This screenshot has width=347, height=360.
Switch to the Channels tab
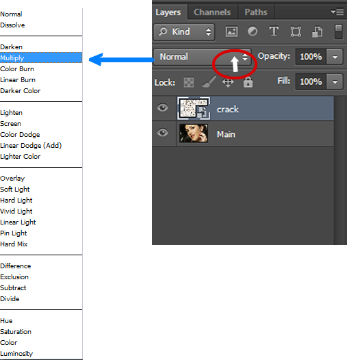[212, 12]
